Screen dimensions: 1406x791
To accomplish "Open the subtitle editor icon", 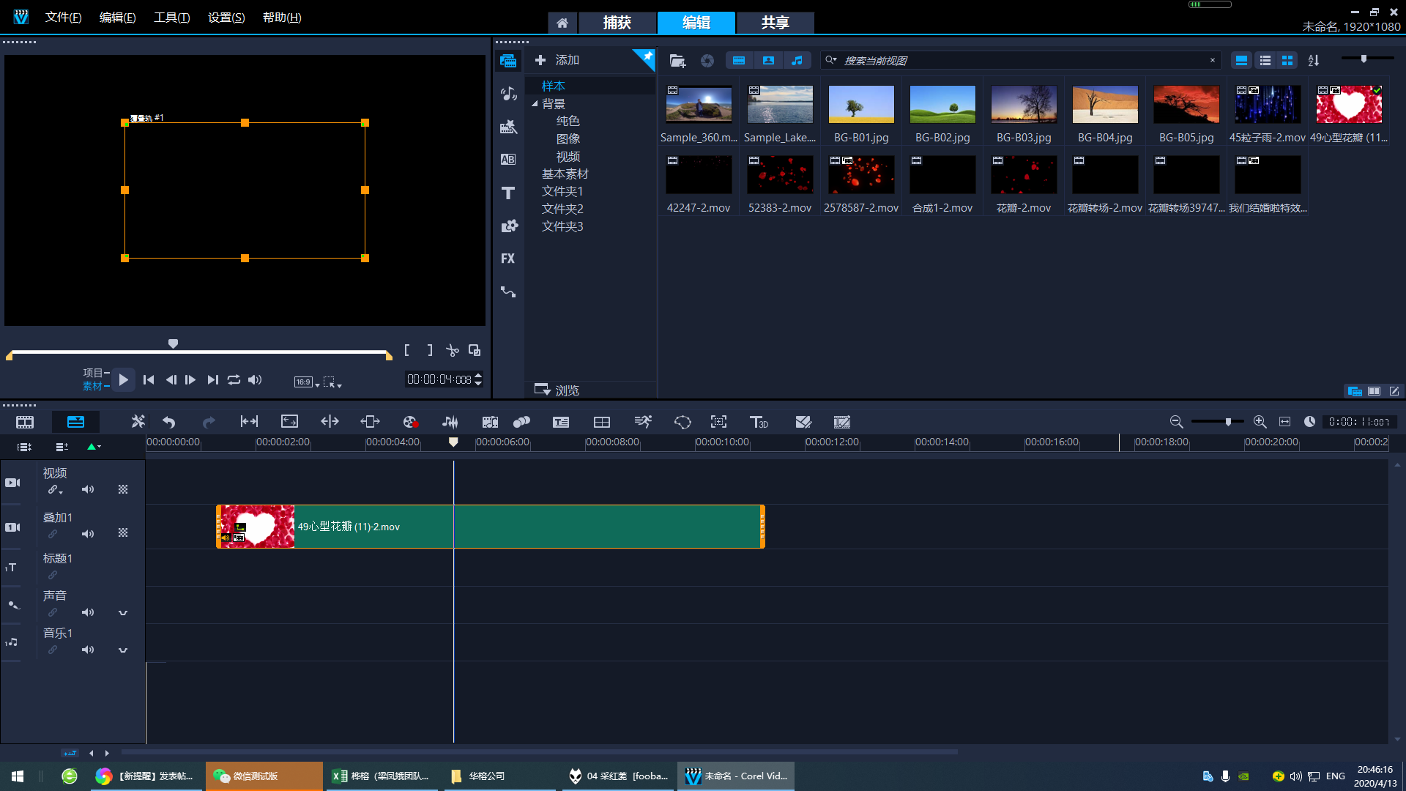I will pyautogui.click(x=561, y=422).
